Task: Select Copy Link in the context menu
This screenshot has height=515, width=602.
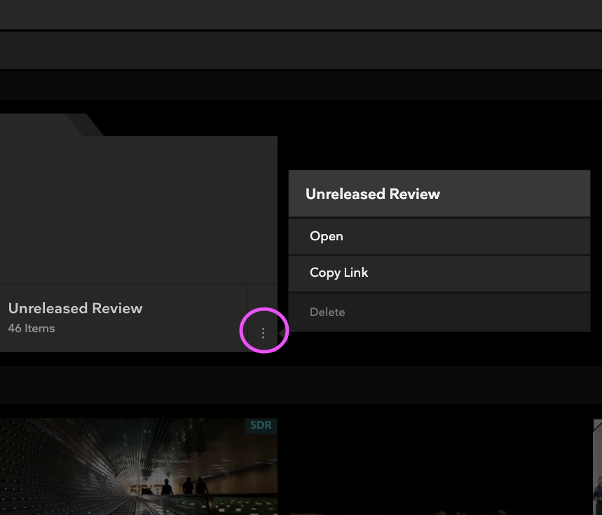Action: [x=439, y=273]
